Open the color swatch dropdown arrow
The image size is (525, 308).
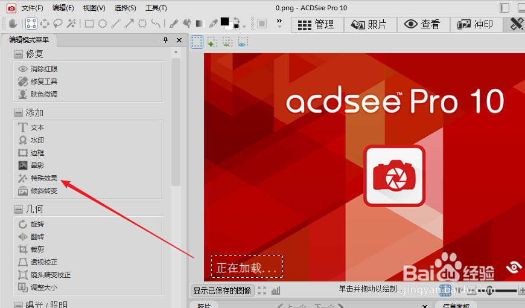[244, 27]
